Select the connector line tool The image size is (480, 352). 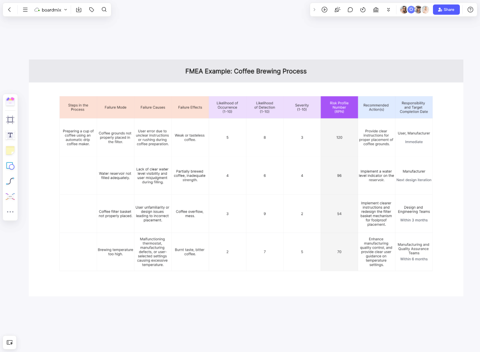point(10,181)
